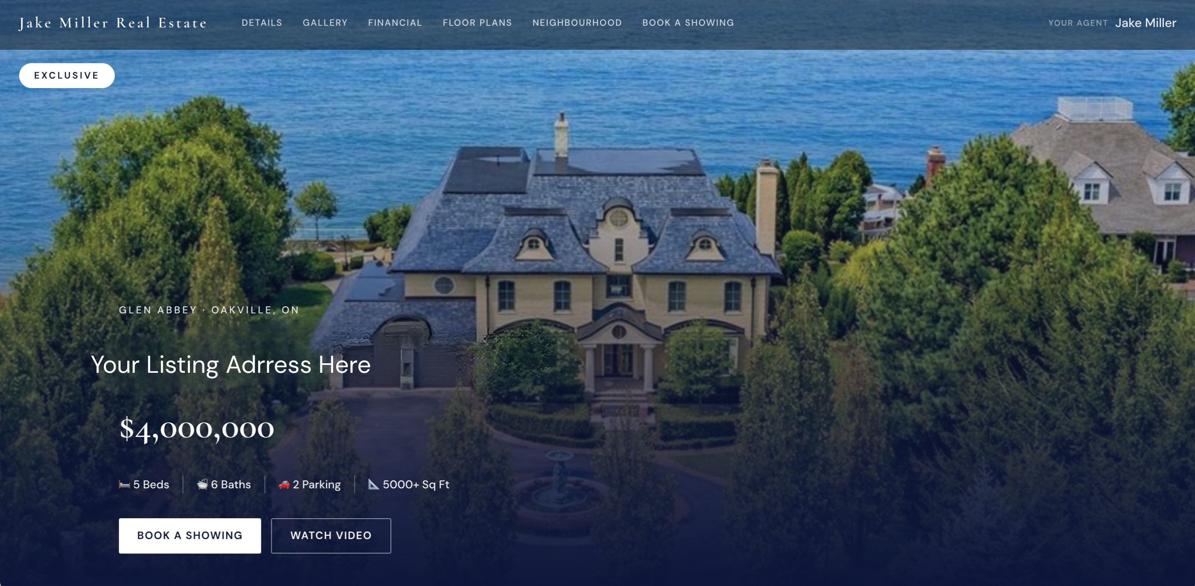Click the Your Agent label

pos(1078,23)
